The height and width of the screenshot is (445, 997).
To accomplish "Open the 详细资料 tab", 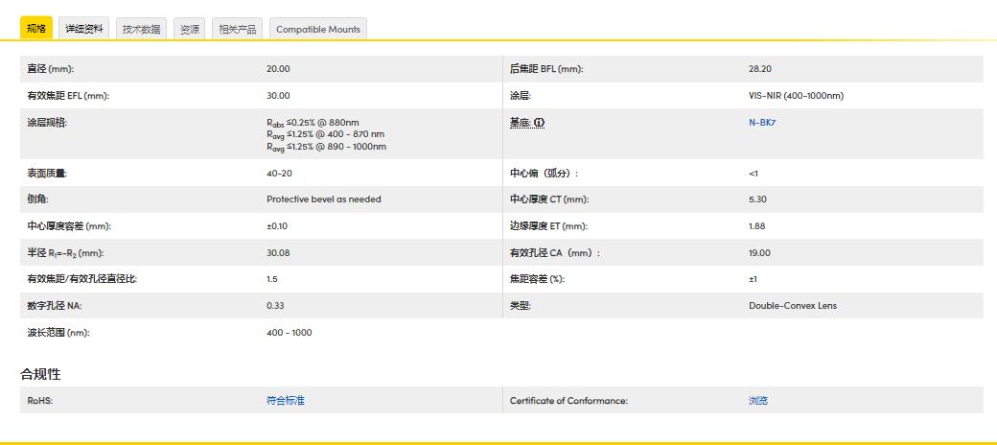I will point(84,29).
